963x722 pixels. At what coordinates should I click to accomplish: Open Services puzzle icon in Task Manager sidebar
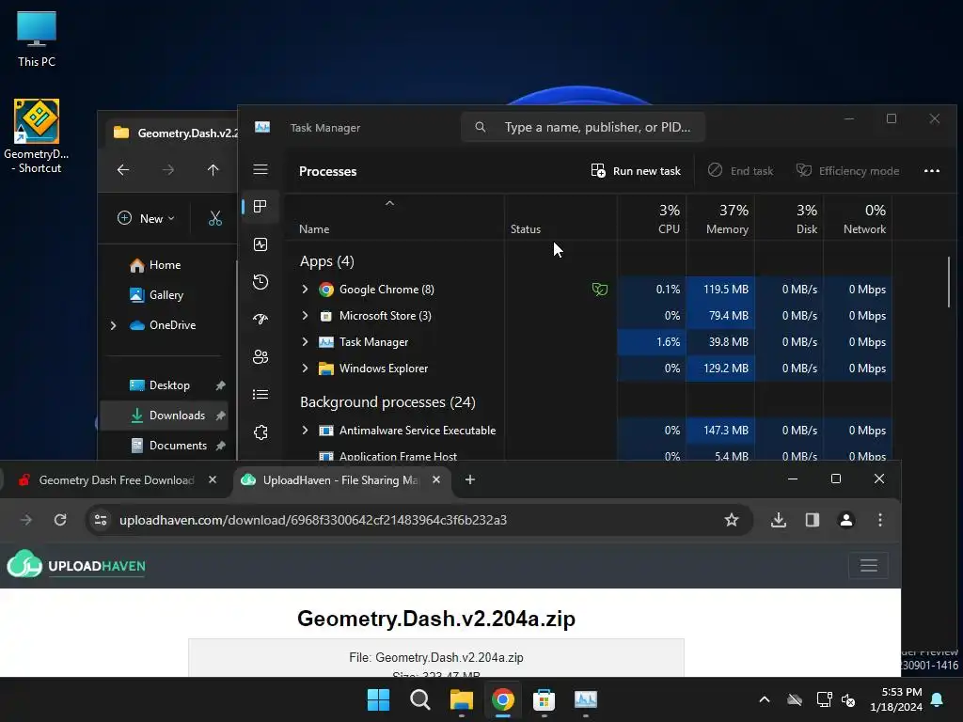pos(260,432)
